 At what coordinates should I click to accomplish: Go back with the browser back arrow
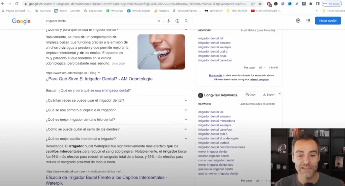pos(3,4)
